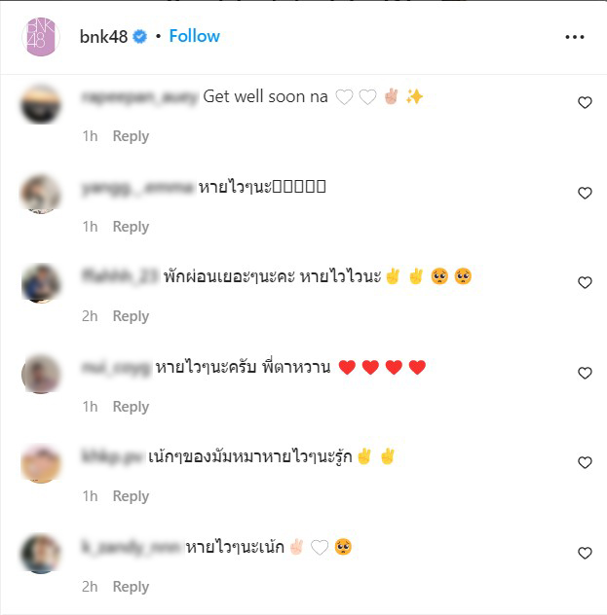607x615 pixels.
Task: Like the comment with four red hearts
Action: (x=585, y=373)
